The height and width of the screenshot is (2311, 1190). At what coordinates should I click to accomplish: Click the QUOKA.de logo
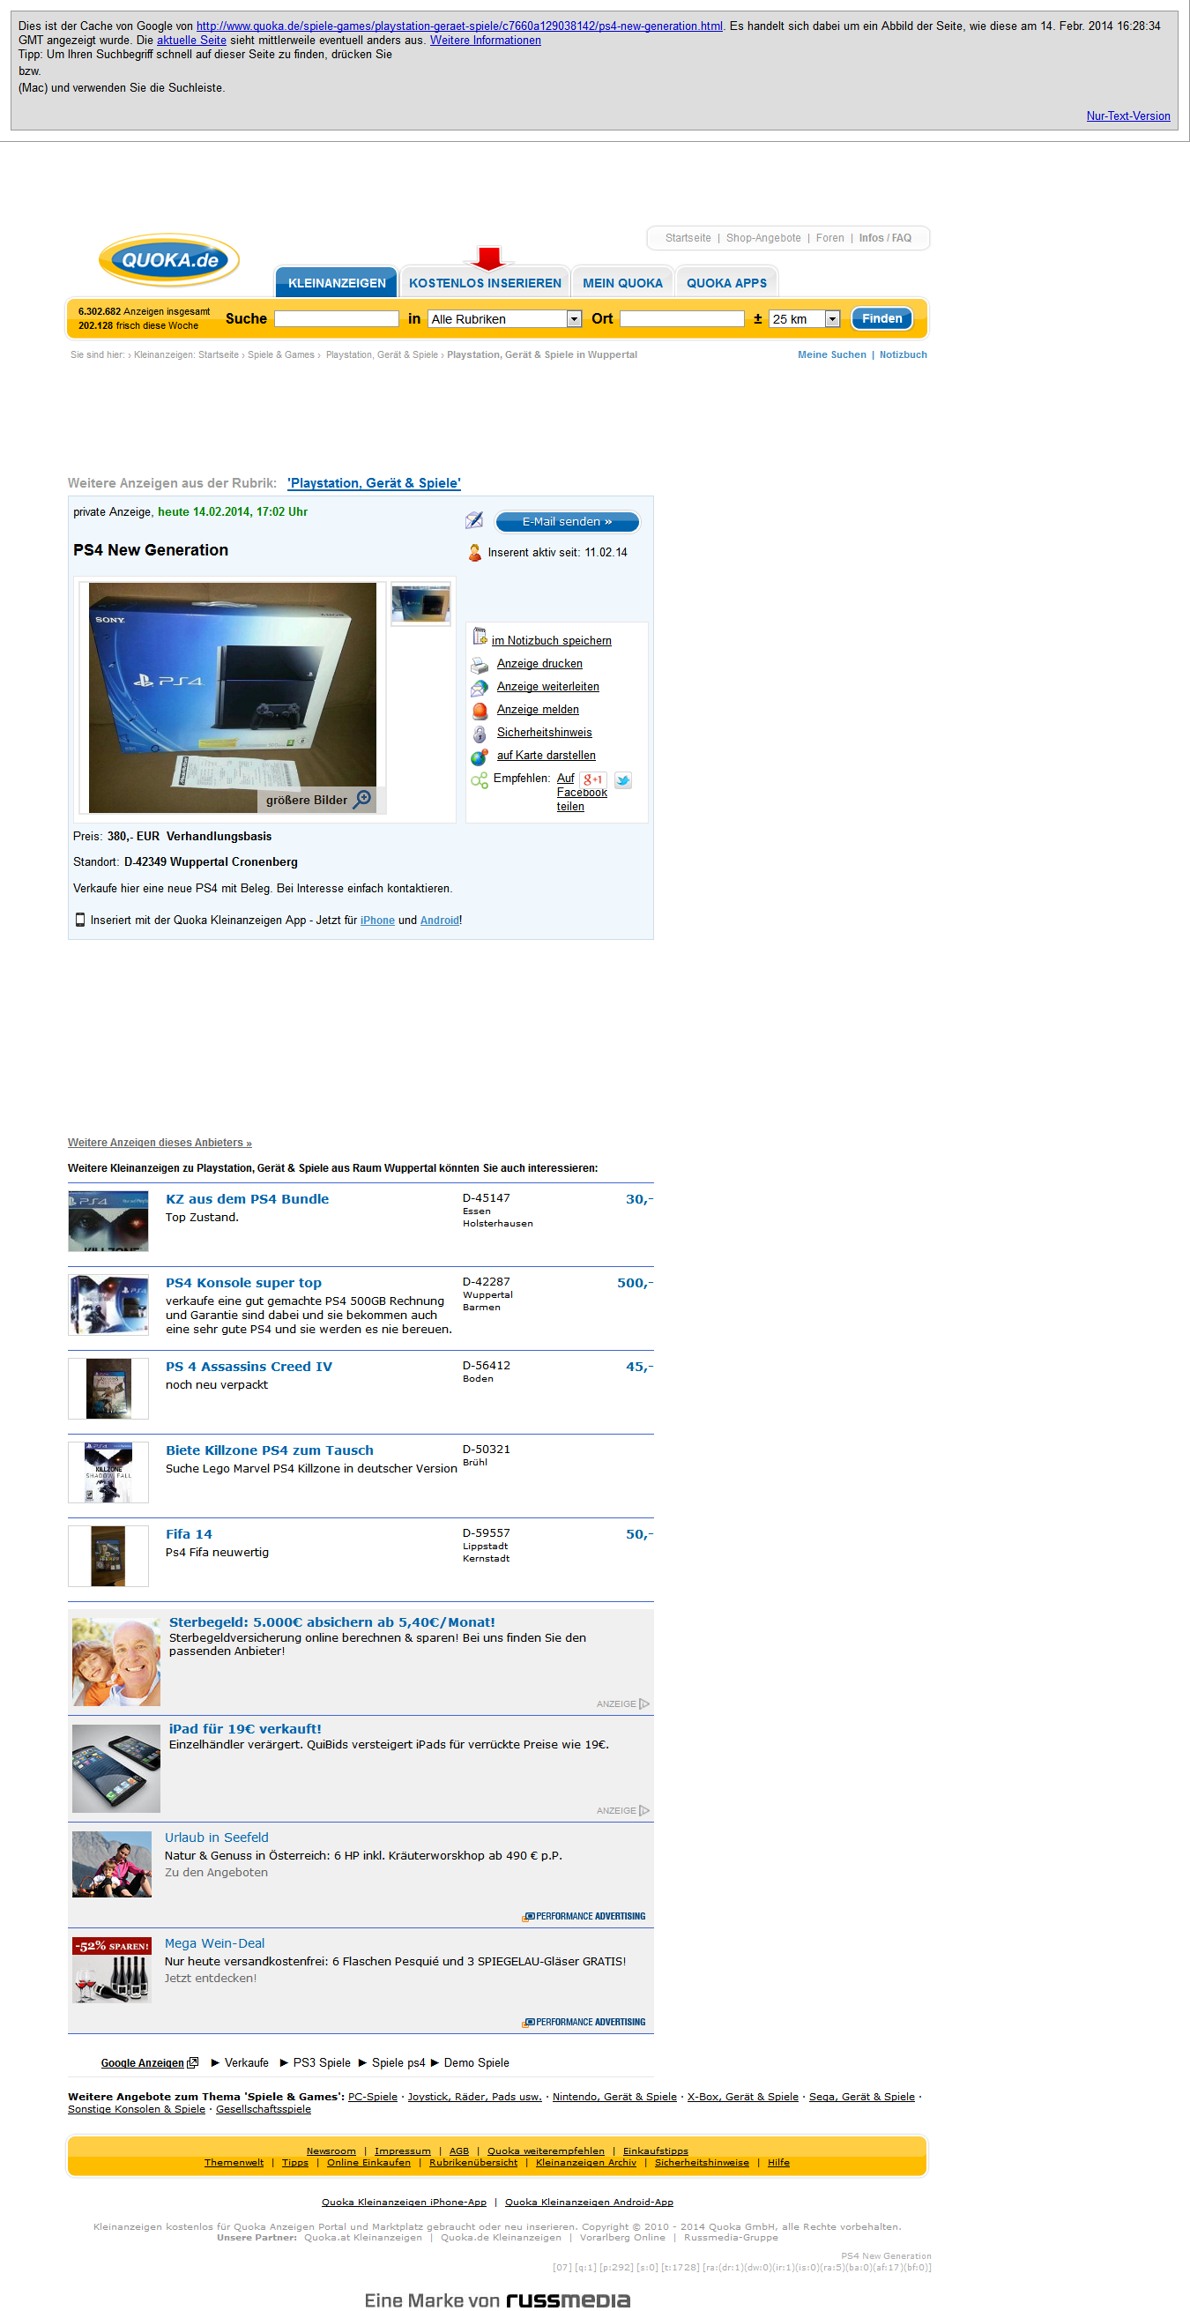[x=168, y=260]
